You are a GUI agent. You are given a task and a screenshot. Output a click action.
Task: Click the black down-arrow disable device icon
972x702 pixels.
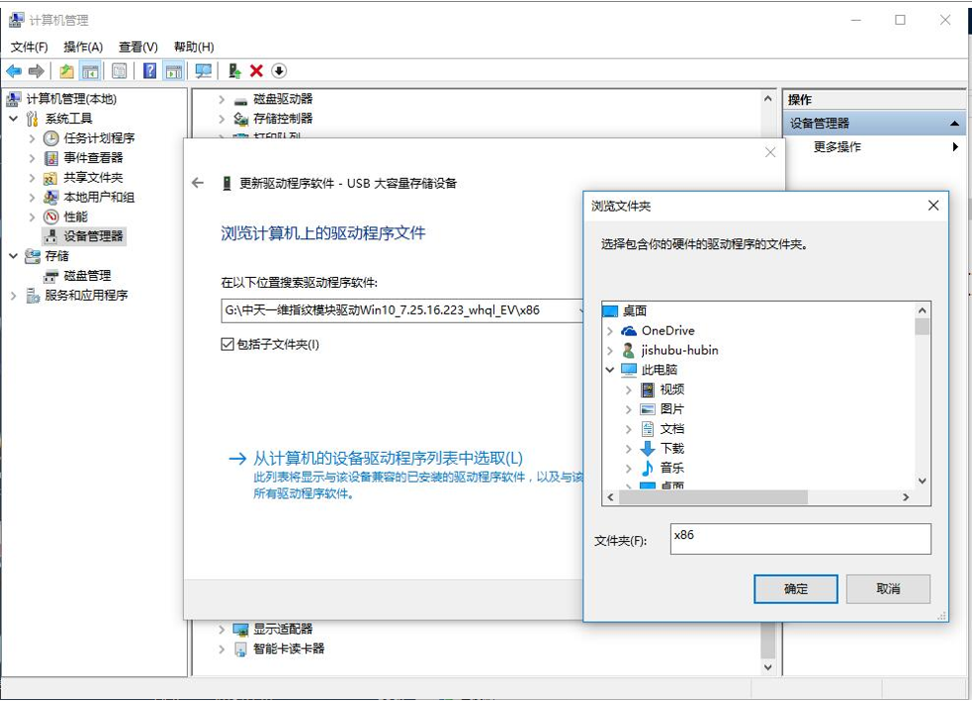click(x=279, y=71)
